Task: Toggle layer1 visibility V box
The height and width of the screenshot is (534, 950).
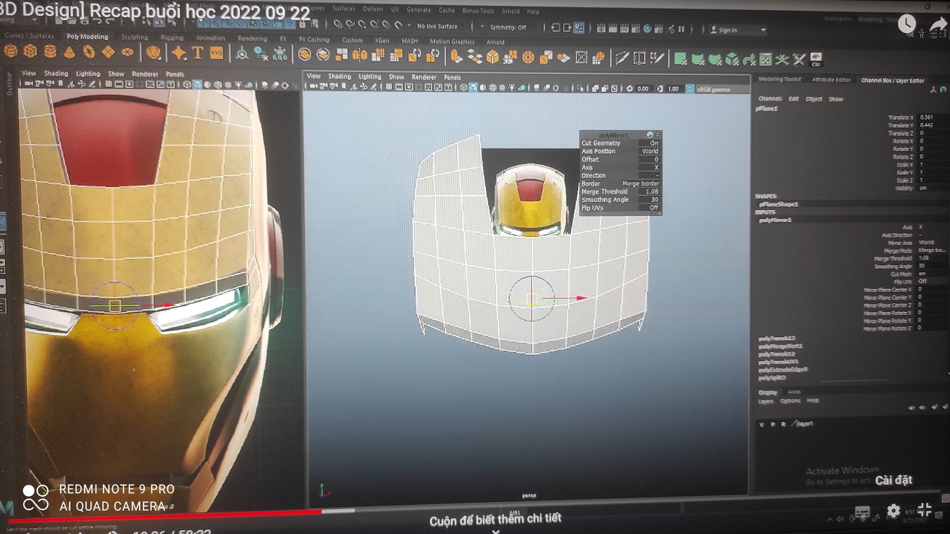Action: click(761, 424)
